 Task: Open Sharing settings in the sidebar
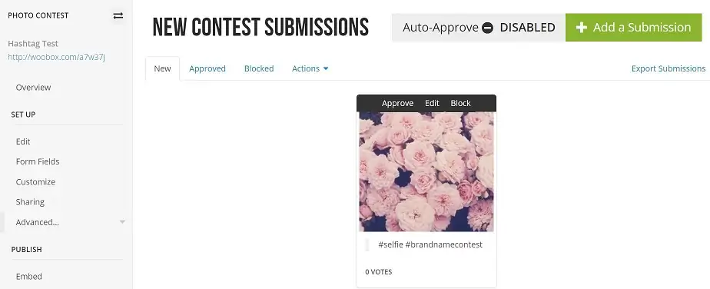click(x=30, y=202)
